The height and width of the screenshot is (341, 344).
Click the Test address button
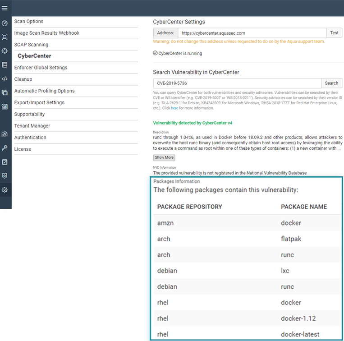pos(334,33)
